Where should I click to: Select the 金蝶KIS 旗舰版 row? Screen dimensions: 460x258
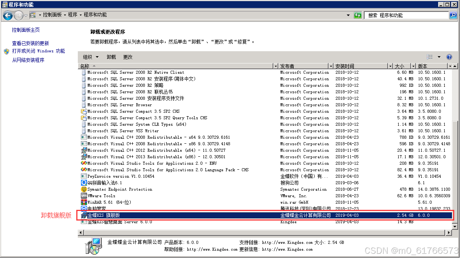click(x=265, y=215)
